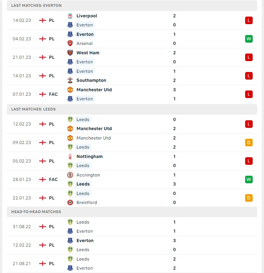This screenshot has width=264, height=273.
Task: Open the Southampton team link
Action: point(91,80)
